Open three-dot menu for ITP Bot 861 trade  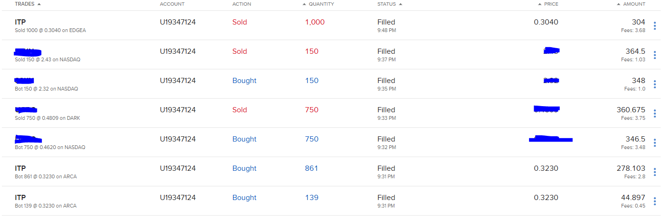point(655,172)
